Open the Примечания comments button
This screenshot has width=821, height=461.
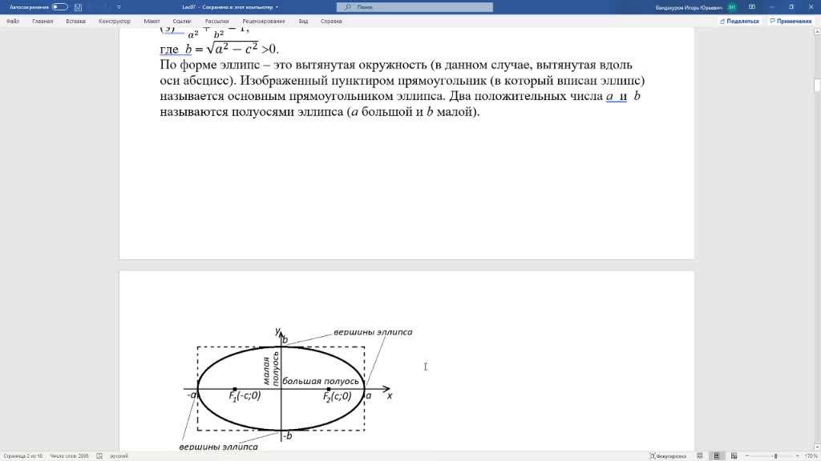click(791, 22)
